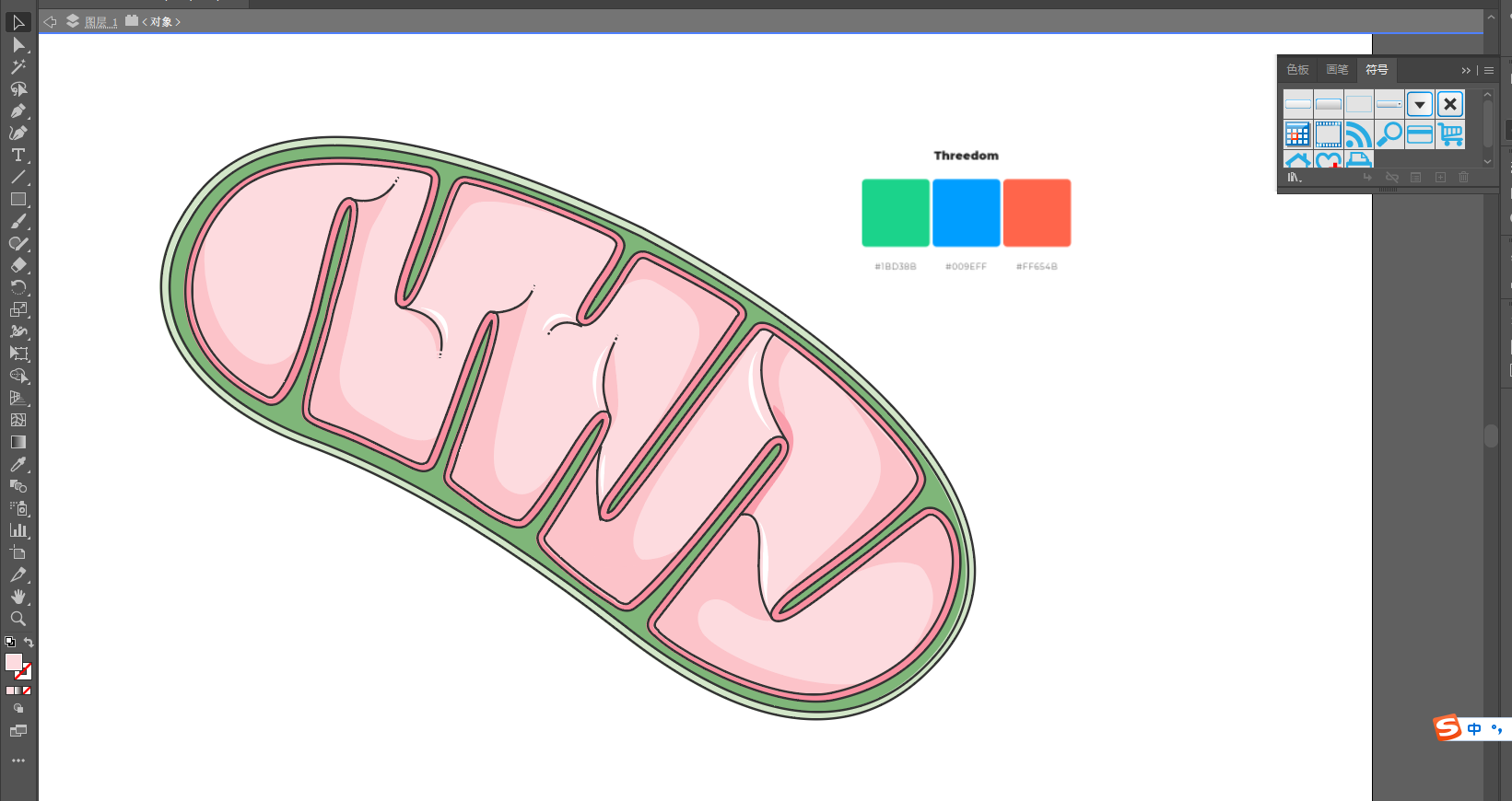Viewport: 1512px width, 801px height.
Task: Select the Blend tool
Action: [18, 486]
